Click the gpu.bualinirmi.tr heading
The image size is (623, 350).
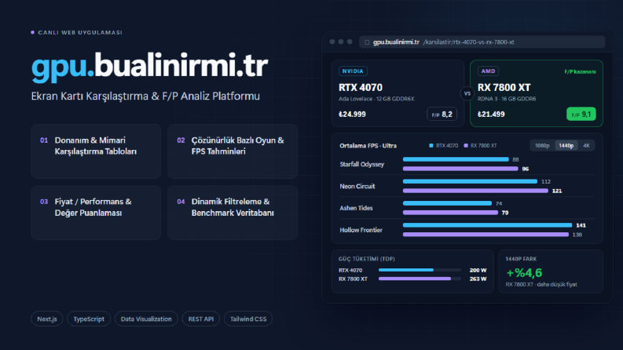coord(150,66)
